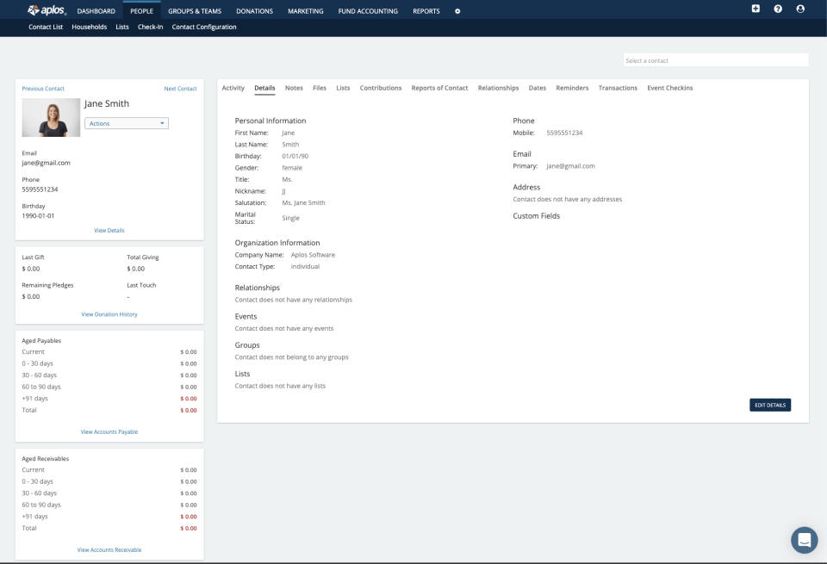
Task: Select the Details tab
Action: (264, 88)
